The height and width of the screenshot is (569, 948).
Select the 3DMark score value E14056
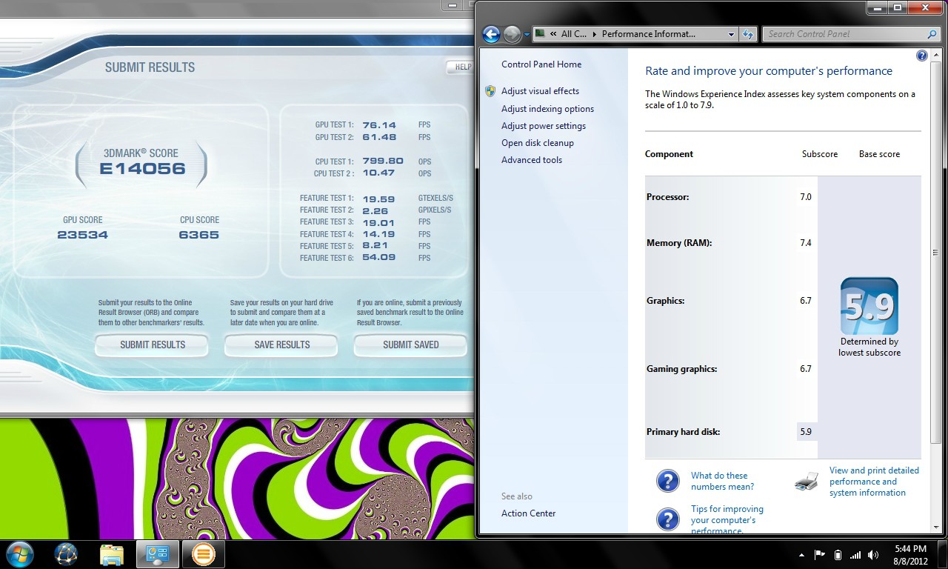(142, 168)
